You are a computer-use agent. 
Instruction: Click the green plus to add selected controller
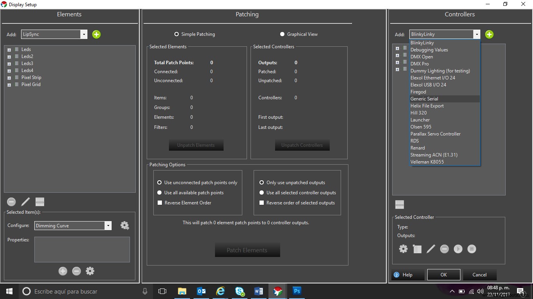[489, 34]
